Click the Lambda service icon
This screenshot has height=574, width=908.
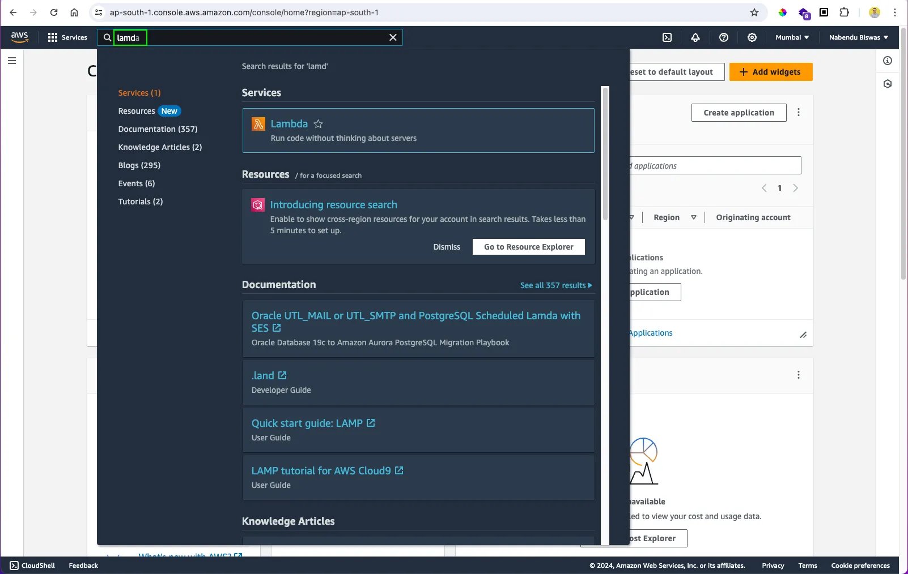258,124
